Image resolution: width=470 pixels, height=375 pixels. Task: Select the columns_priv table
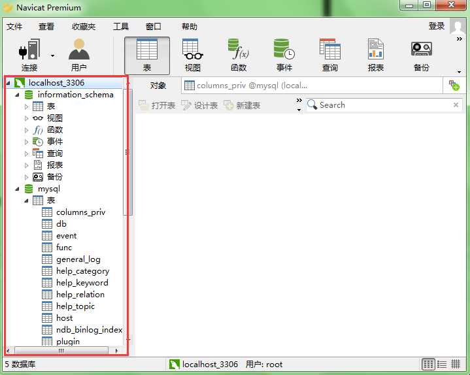click(x=80, y=212)
